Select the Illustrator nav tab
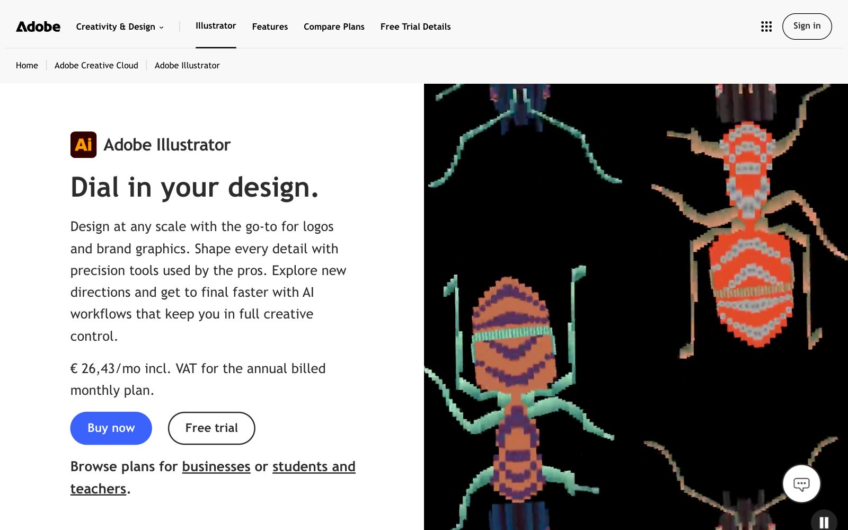Screen dimensions: 848x530 (x=216, y=25)
